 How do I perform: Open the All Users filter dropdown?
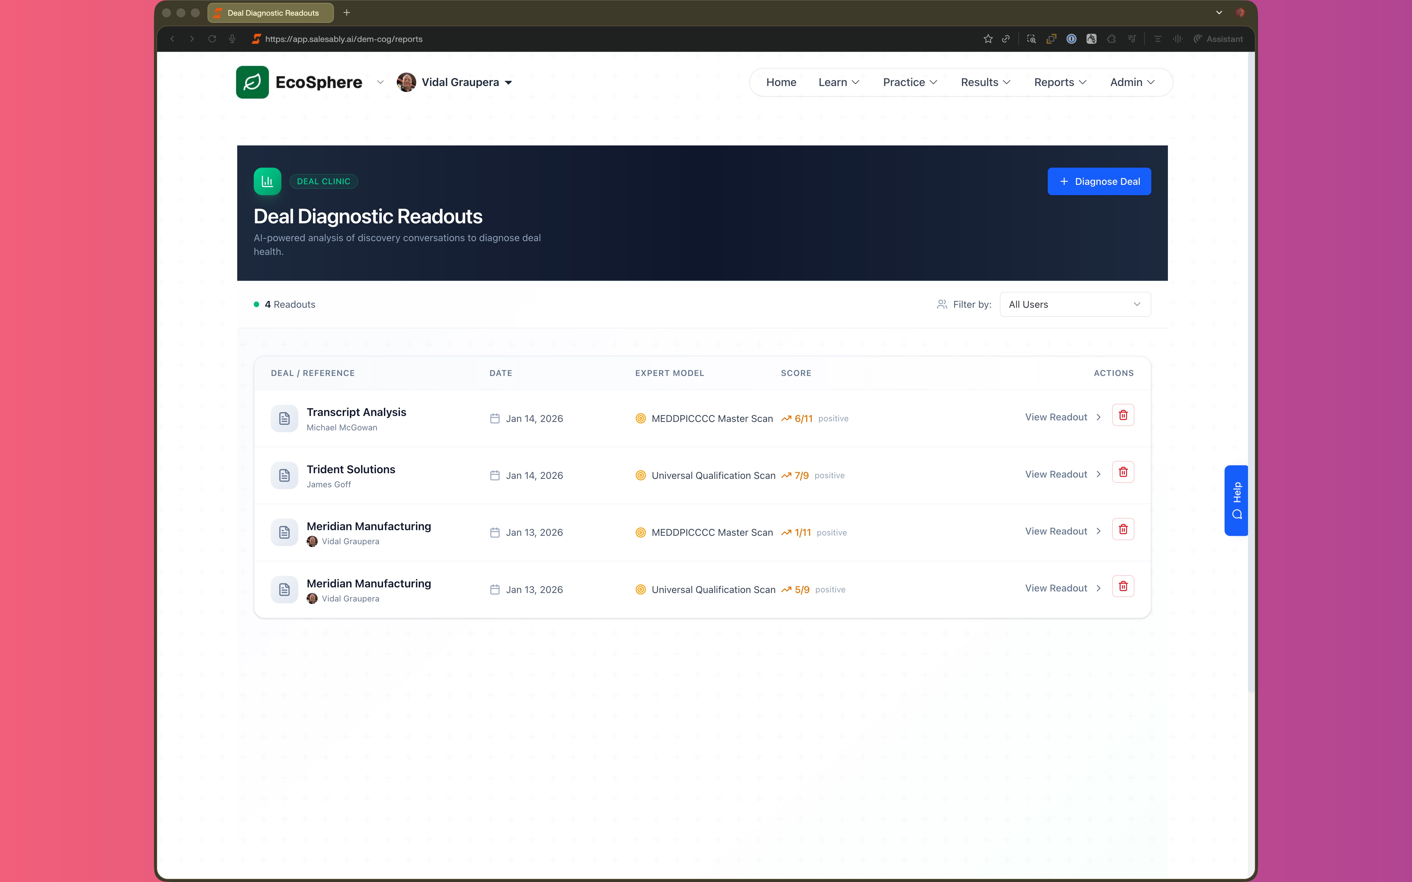tap(1075, 305)
